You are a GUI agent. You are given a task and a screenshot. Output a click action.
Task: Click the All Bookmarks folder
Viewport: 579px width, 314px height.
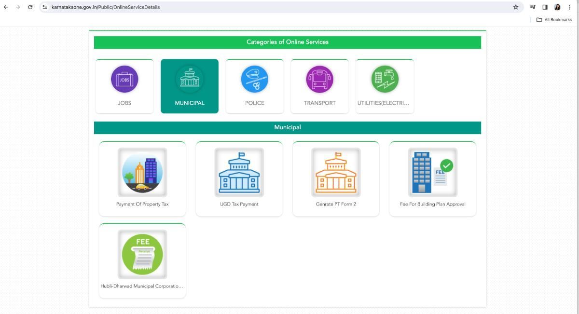click(x=554, y=19)
